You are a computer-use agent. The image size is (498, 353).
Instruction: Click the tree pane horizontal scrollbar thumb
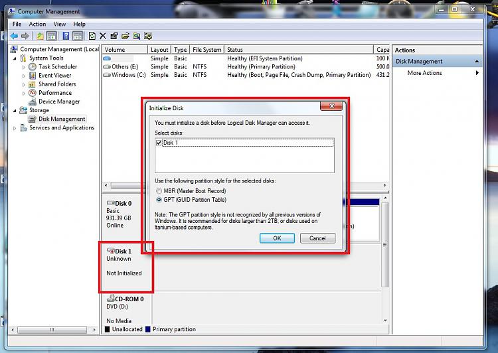pos(52,330)
